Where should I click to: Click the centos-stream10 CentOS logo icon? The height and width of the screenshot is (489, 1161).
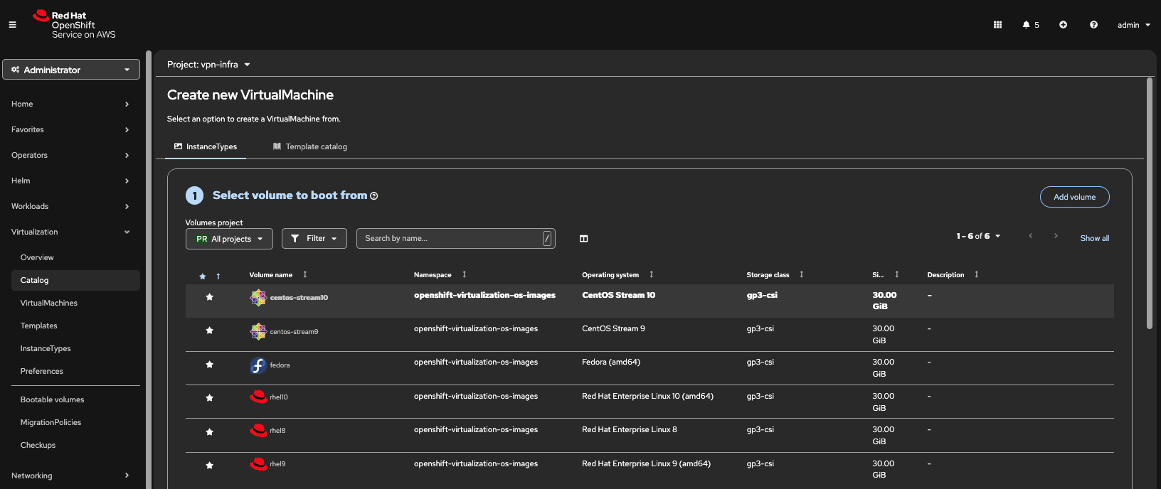click(x=258, y=298)
